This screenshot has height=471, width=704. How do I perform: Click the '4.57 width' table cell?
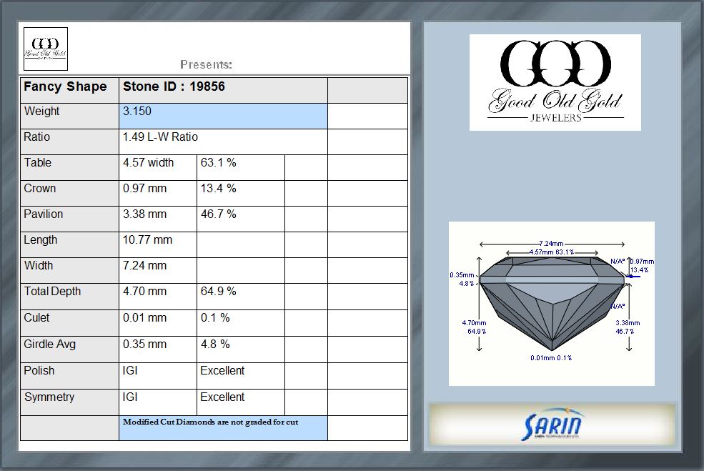[157, 168]
